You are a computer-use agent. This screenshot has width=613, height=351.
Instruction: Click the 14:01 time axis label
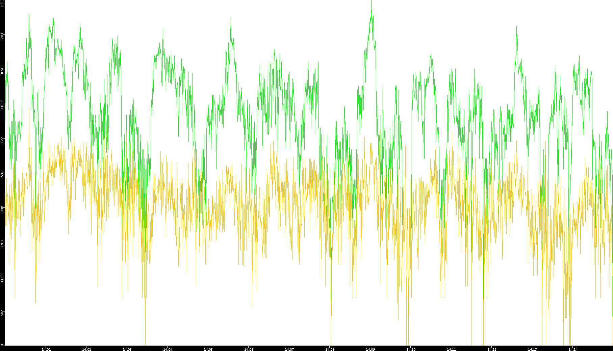click(x=46, y=349)
